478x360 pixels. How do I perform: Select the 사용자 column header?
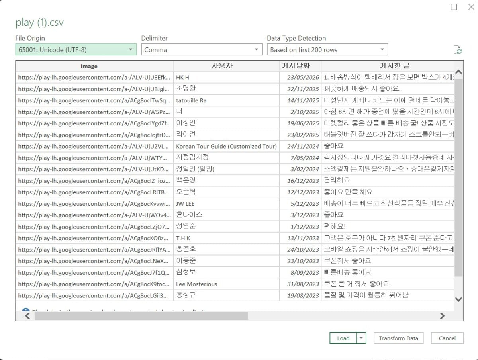click(227, 66)
